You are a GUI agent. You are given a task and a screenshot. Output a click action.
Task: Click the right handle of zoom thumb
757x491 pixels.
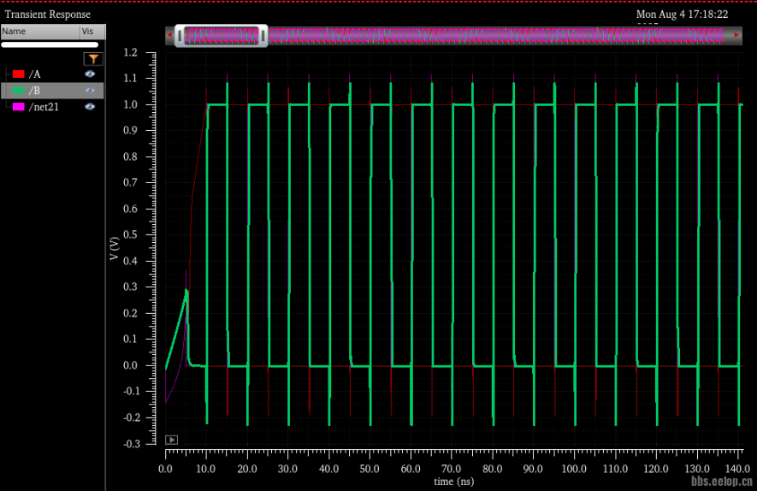[x=263, y=36]
